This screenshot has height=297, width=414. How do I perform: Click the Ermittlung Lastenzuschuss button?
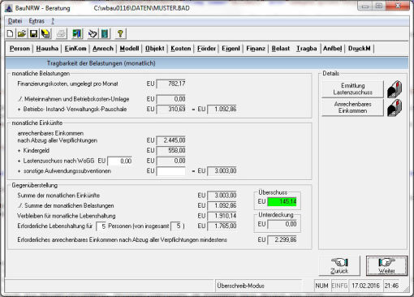(352, 89)
